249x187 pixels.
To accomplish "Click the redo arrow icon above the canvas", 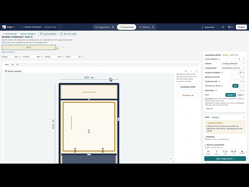I will [191, 71].
